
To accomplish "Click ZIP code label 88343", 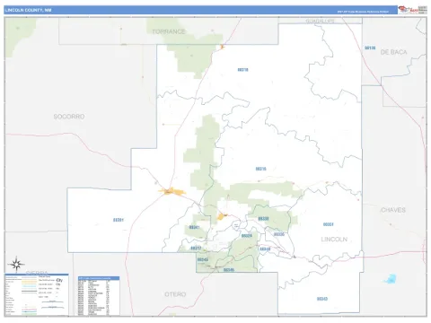I will [x=322, y=299].
